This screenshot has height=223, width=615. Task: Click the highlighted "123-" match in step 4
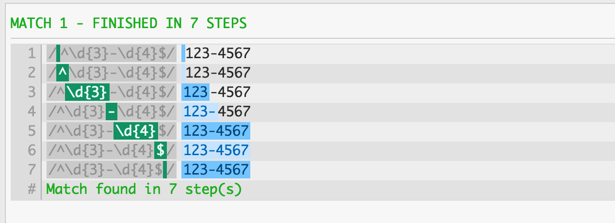point(200,111)
